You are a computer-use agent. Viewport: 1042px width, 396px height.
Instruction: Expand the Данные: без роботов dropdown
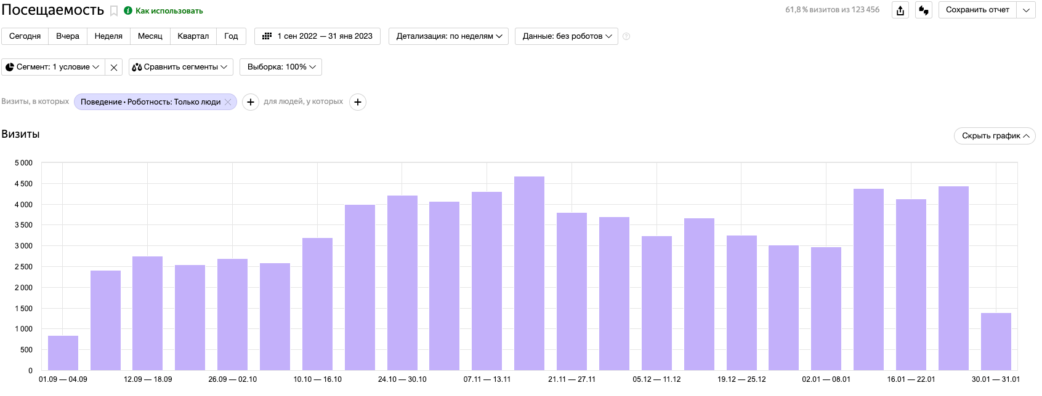pos(566,36)
